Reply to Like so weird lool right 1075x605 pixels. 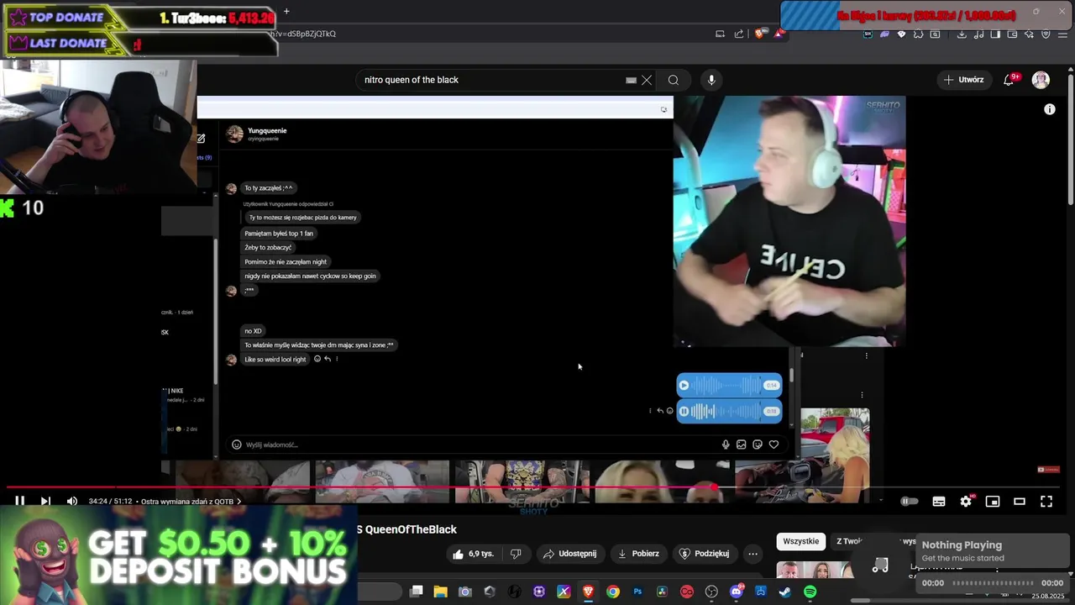click(x=327, y=359)
